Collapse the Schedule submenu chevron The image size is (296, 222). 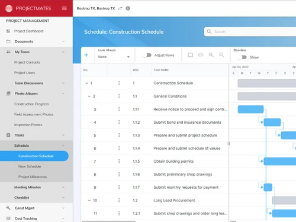[x=63, y=146]
